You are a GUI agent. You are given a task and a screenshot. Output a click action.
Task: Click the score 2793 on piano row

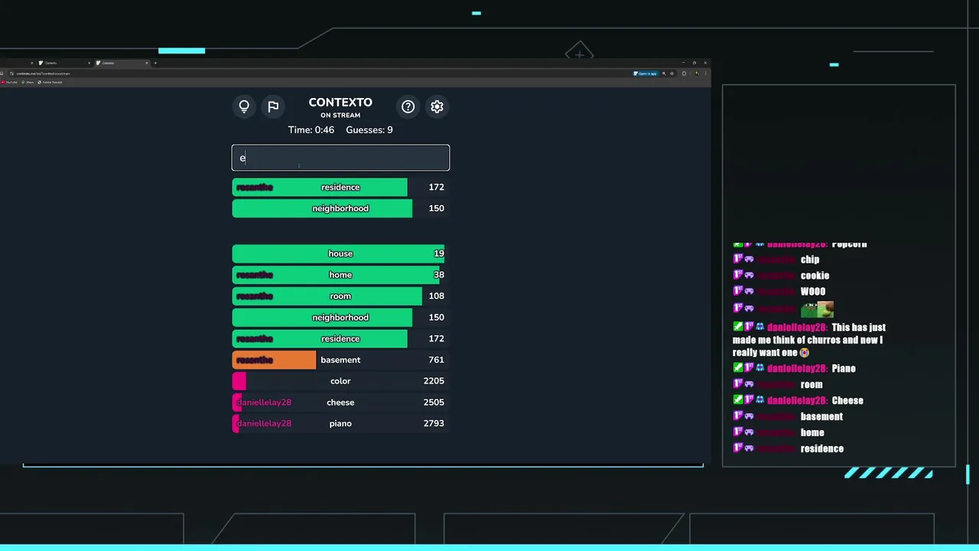[434, 423]
